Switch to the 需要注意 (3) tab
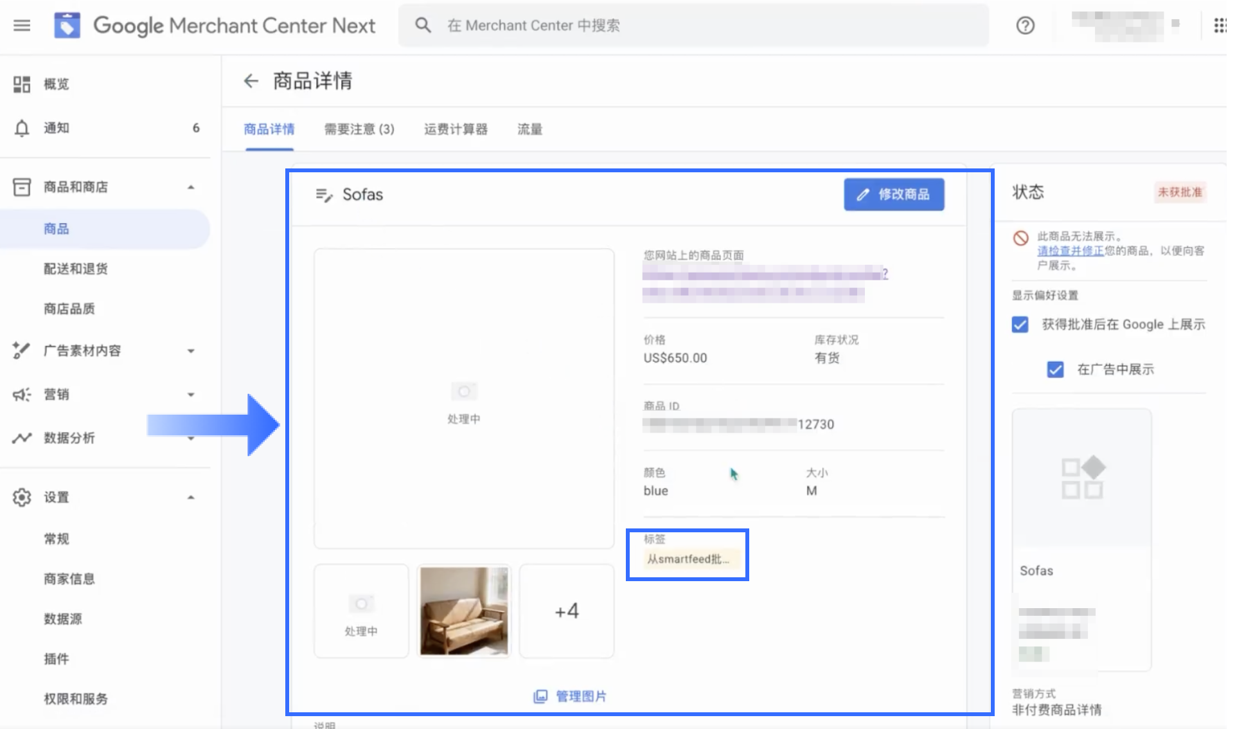Screen dimensions: 1235x729 [359, 129]
